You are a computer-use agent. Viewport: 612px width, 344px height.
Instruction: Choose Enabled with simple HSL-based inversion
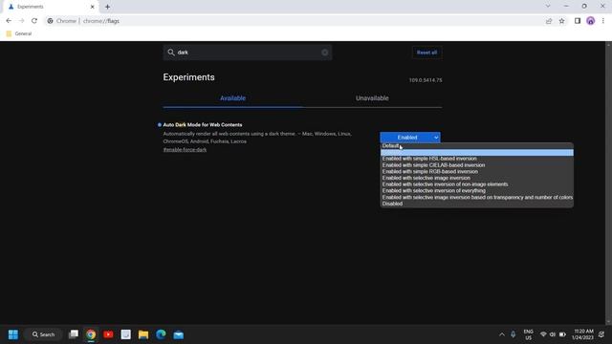tap(477, 159)
